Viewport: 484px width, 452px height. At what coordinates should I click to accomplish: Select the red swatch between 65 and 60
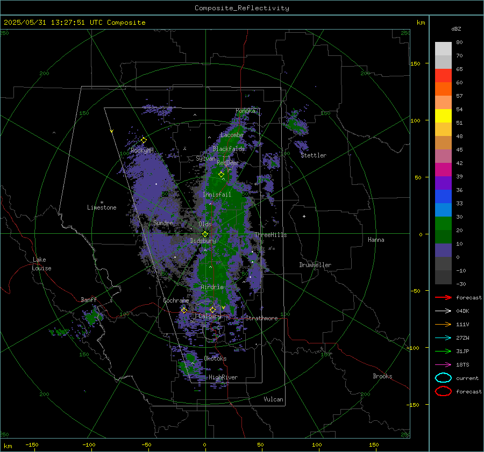(443, 75)
